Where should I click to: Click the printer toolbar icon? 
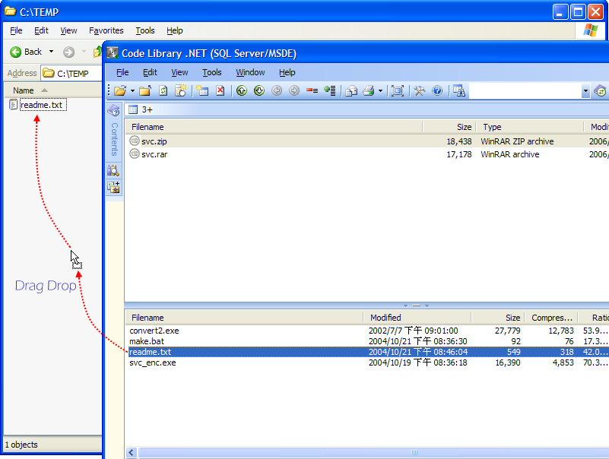point(369,91)
